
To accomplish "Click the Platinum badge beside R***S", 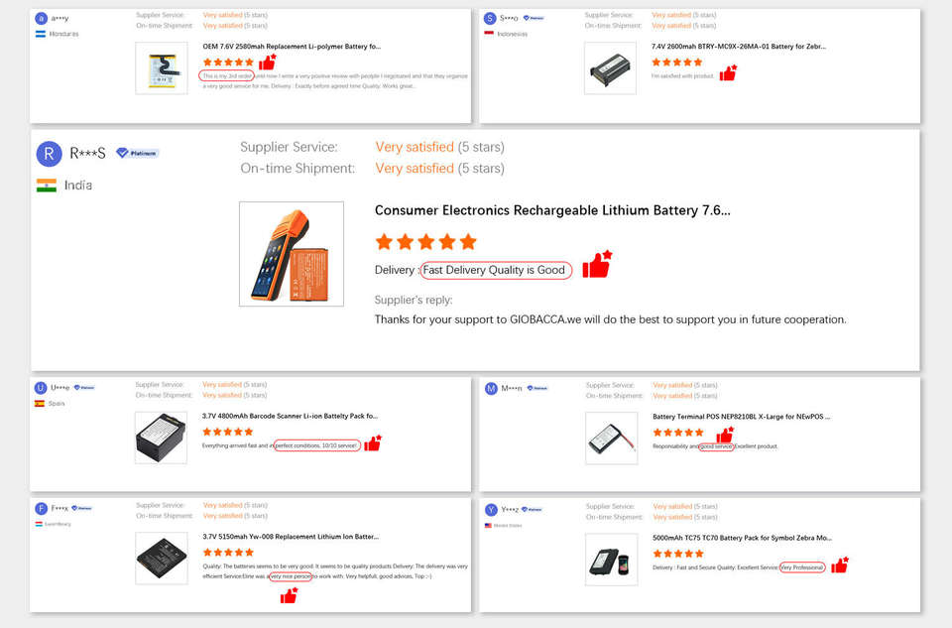I will (137, 153).
